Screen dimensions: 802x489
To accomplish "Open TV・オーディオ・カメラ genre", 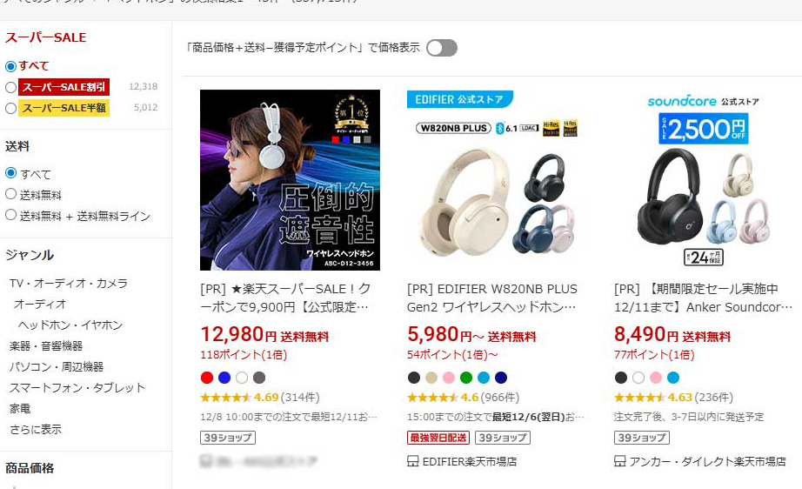I will 69,284.
